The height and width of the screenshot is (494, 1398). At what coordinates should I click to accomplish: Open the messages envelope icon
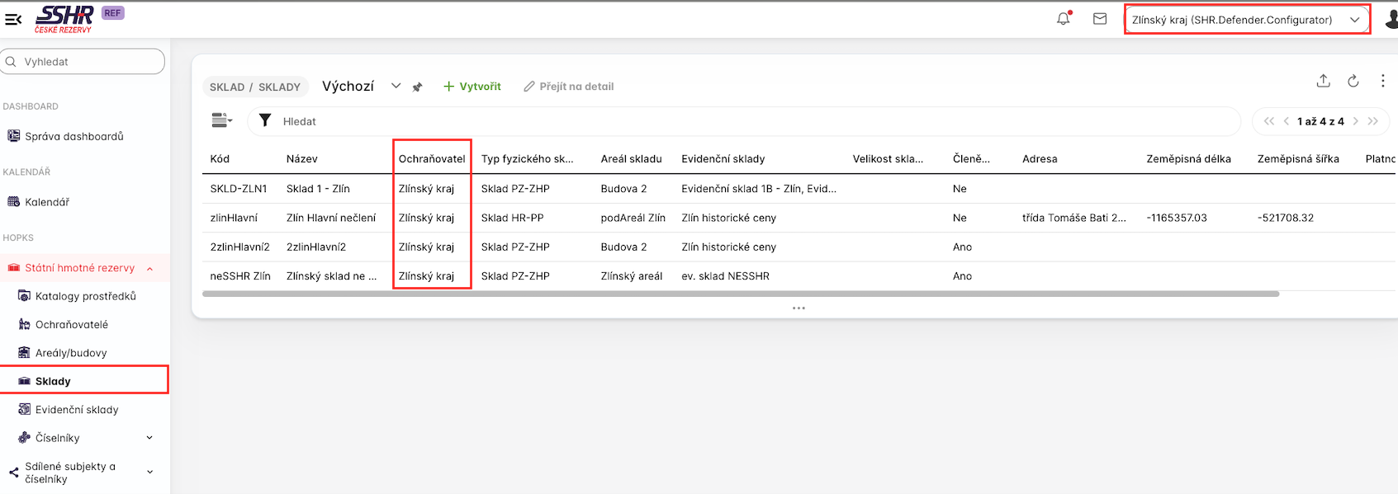coord(1100,19)
